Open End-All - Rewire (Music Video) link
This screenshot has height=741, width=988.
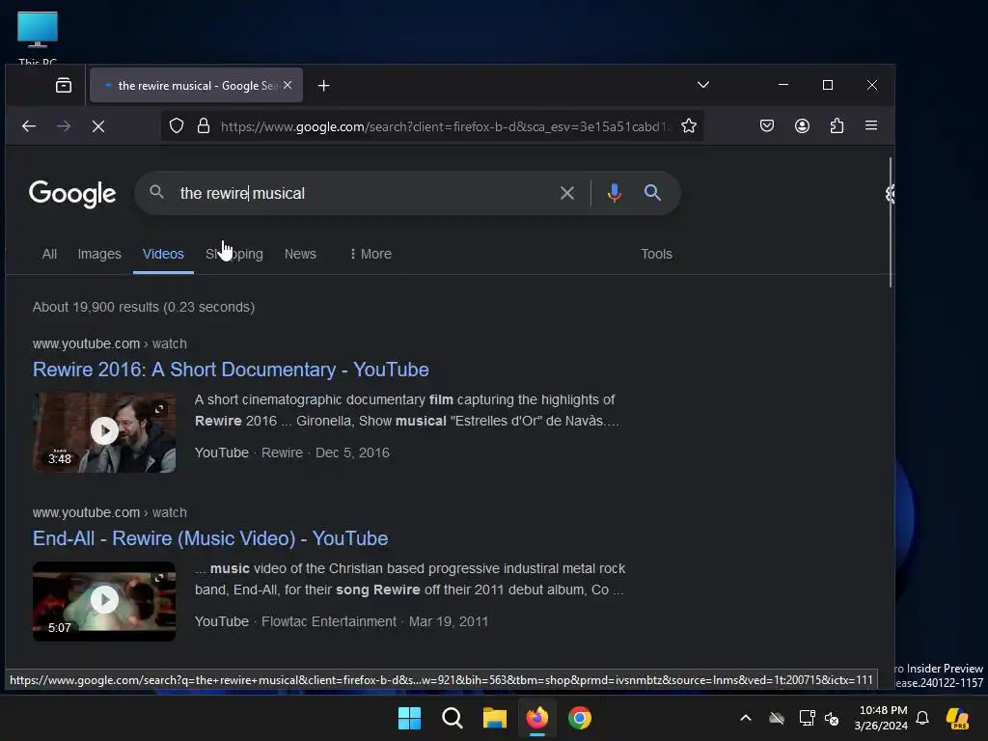click(210, 538)
